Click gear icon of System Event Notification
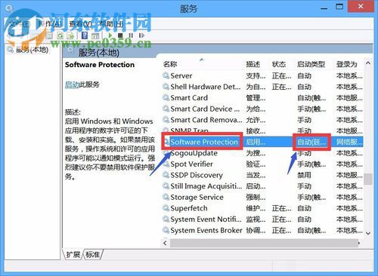The height and width of the screenshot is (276, 378). [x=166, y=219]
